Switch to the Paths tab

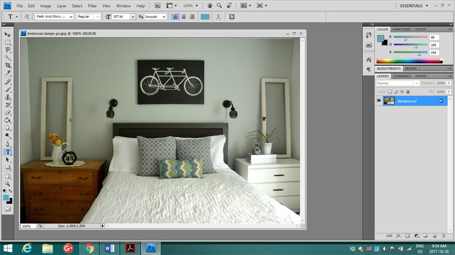421,76
